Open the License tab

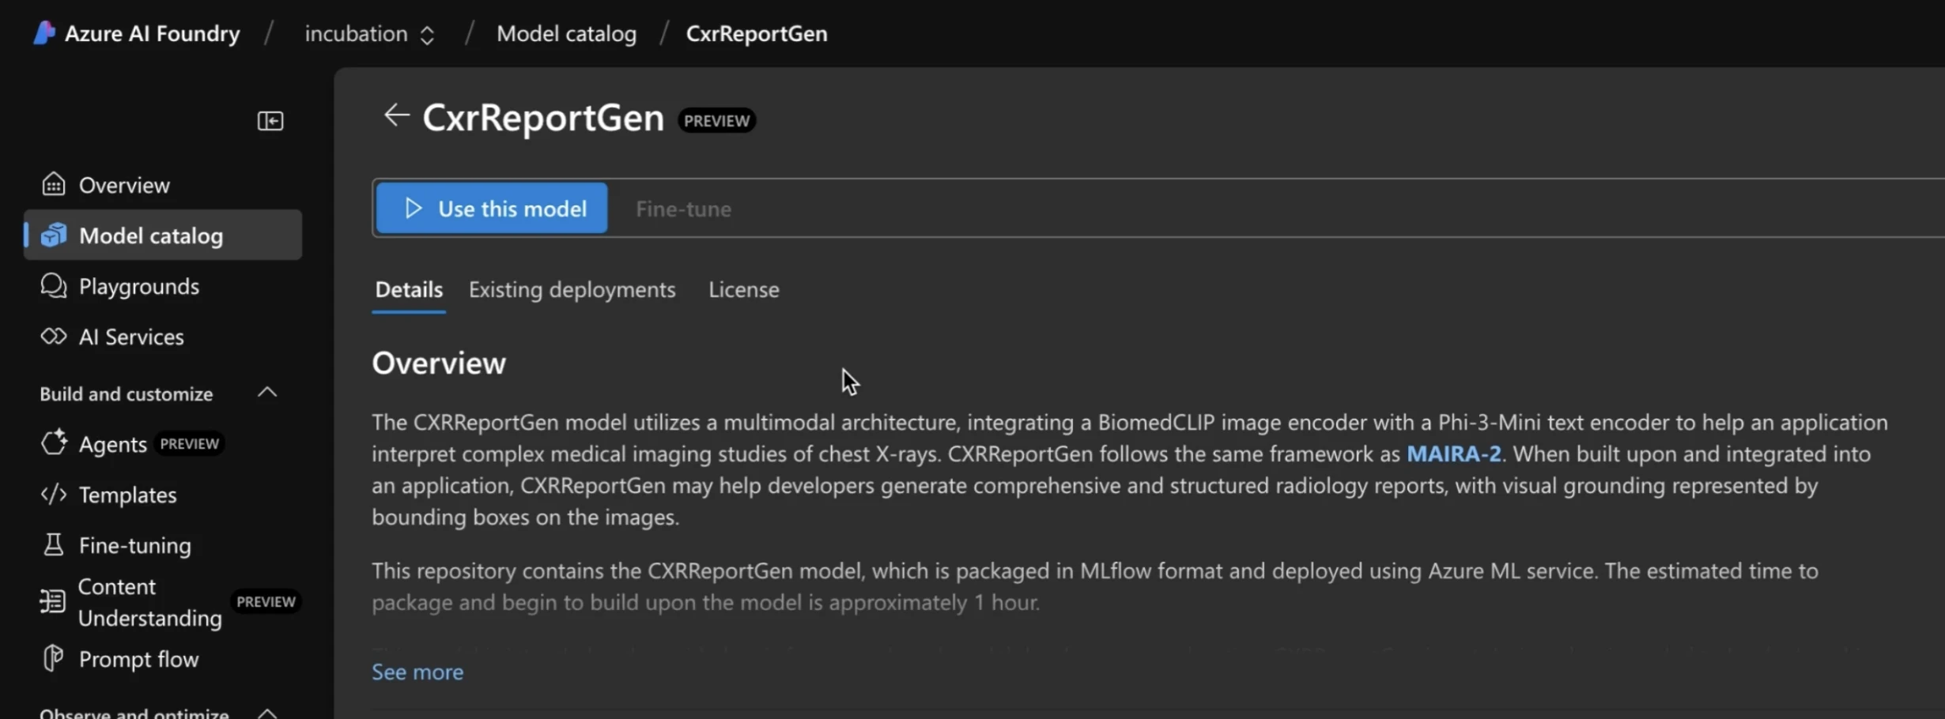(742, 289)
